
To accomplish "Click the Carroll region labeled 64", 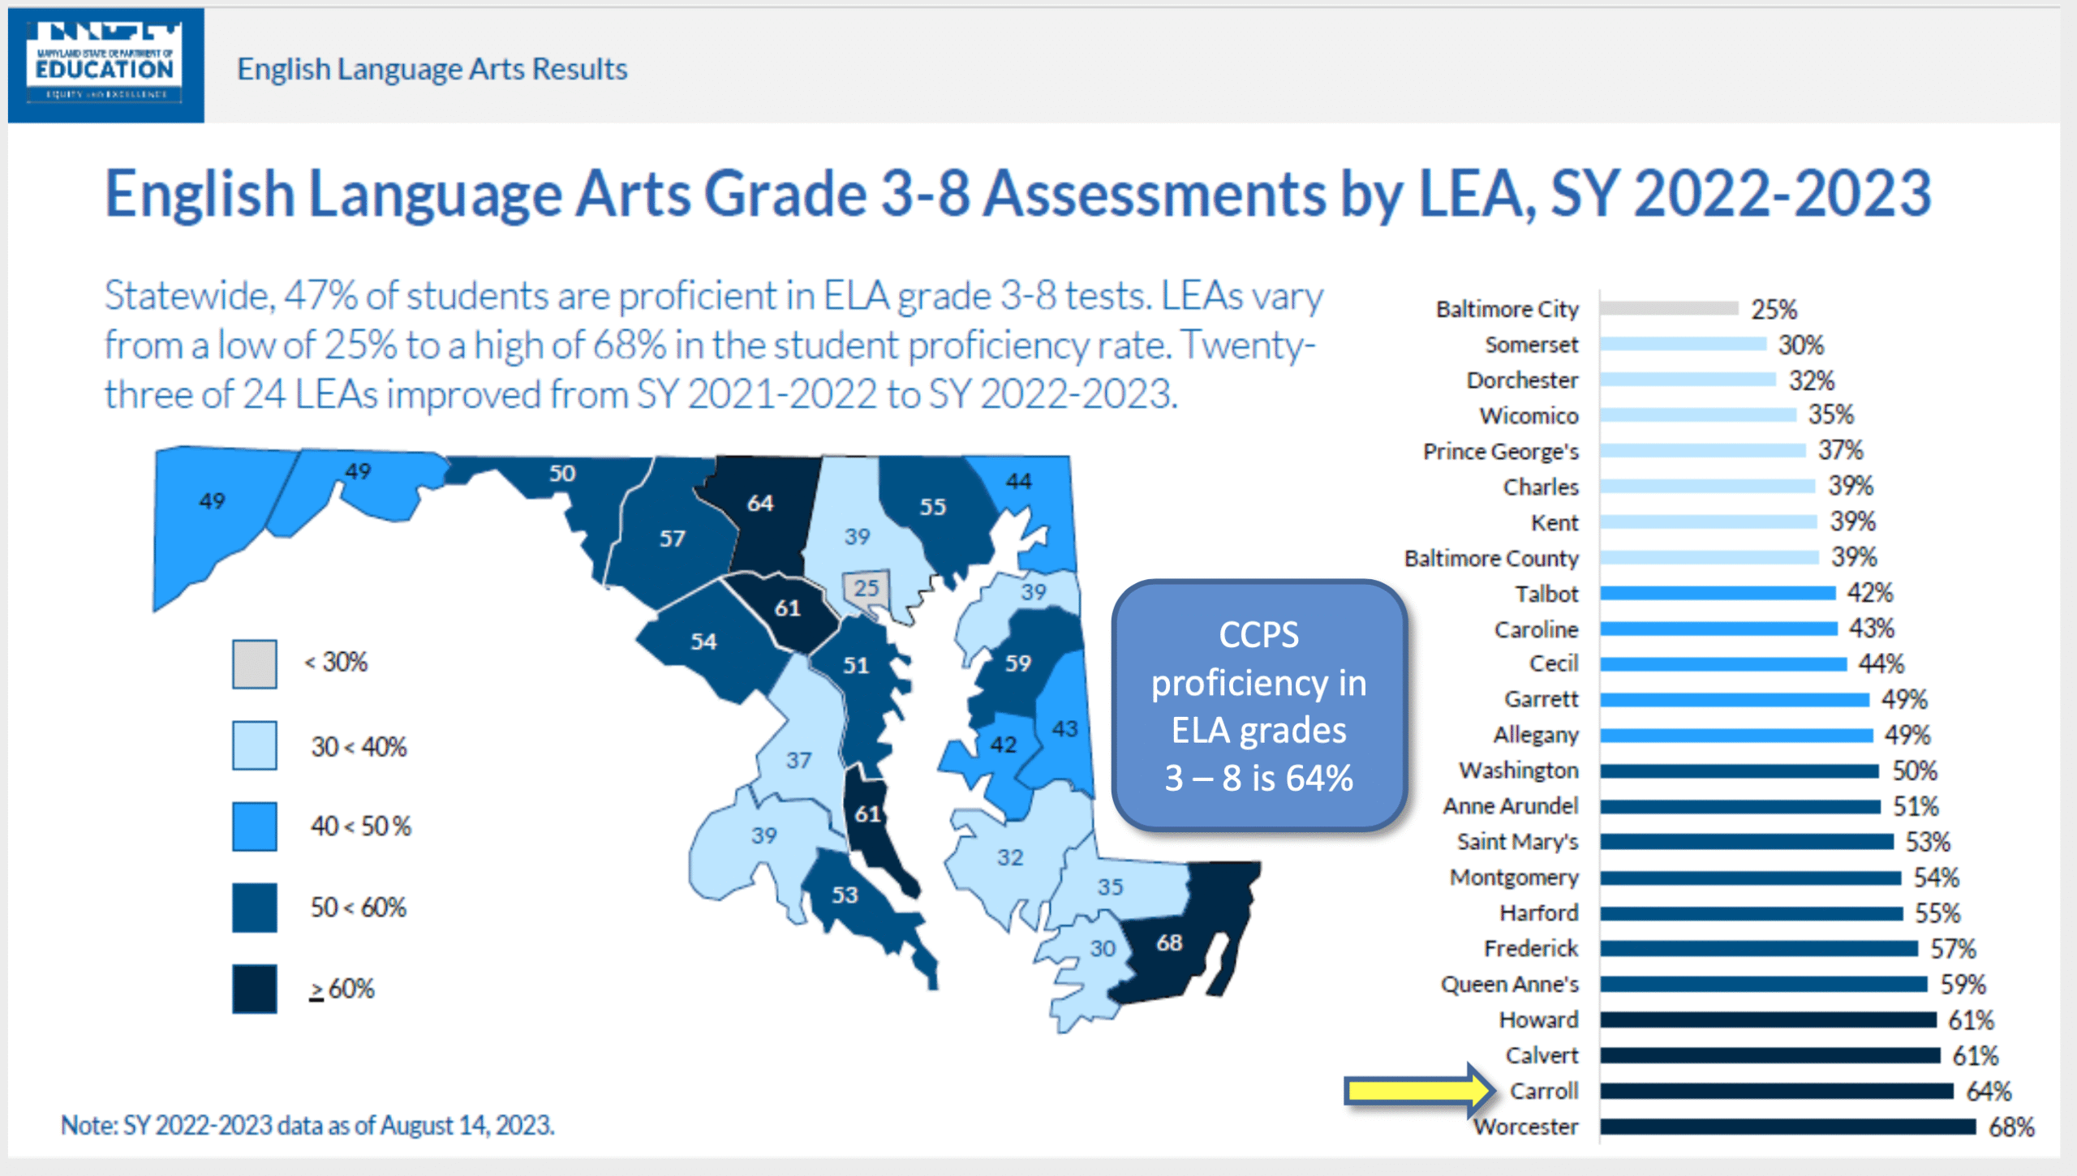I will 760,503.
